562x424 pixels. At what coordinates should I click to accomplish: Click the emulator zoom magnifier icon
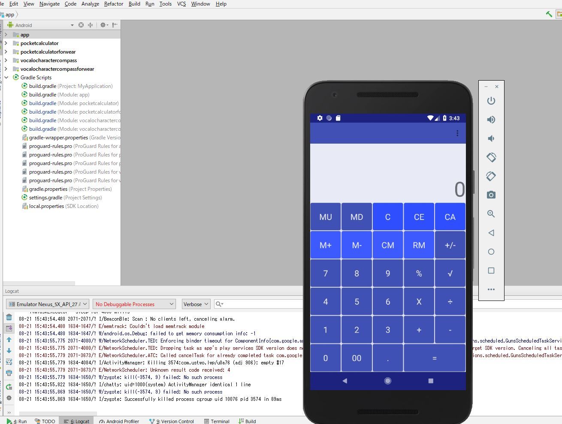(x=491, y=214)
